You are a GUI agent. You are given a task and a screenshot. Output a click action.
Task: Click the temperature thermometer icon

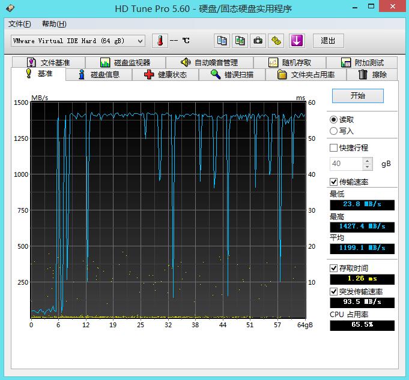[x=160, y=41]
